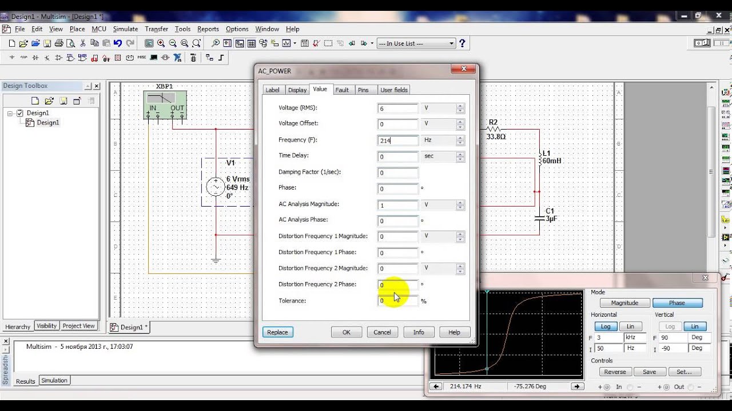The height and width of the screenshot is (411, 732).
Task: Click the Info button
Action: pyautogui.click(x=419, y=332)
